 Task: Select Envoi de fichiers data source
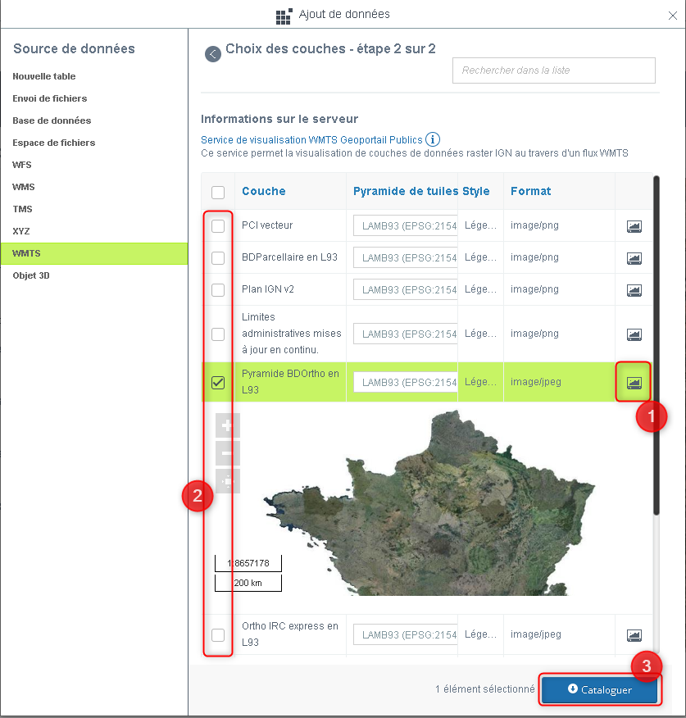click(x=50, y=98)
